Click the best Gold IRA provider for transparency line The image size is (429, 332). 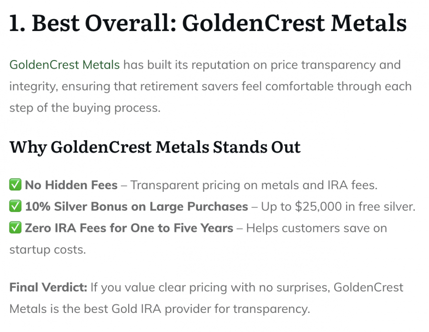click(x=197, y=309)
